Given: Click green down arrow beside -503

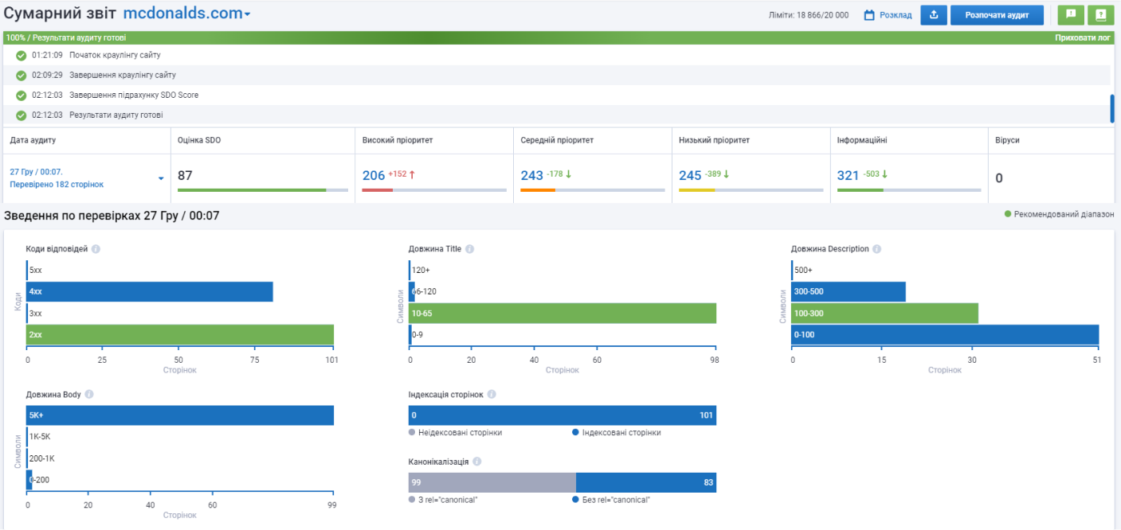Looking at the screenshot, I should click(x=884, y=174).
